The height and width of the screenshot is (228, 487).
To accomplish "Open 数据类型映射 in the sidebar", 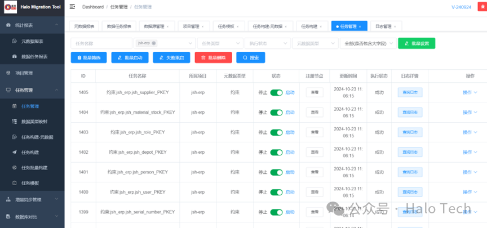I will 32,122.
